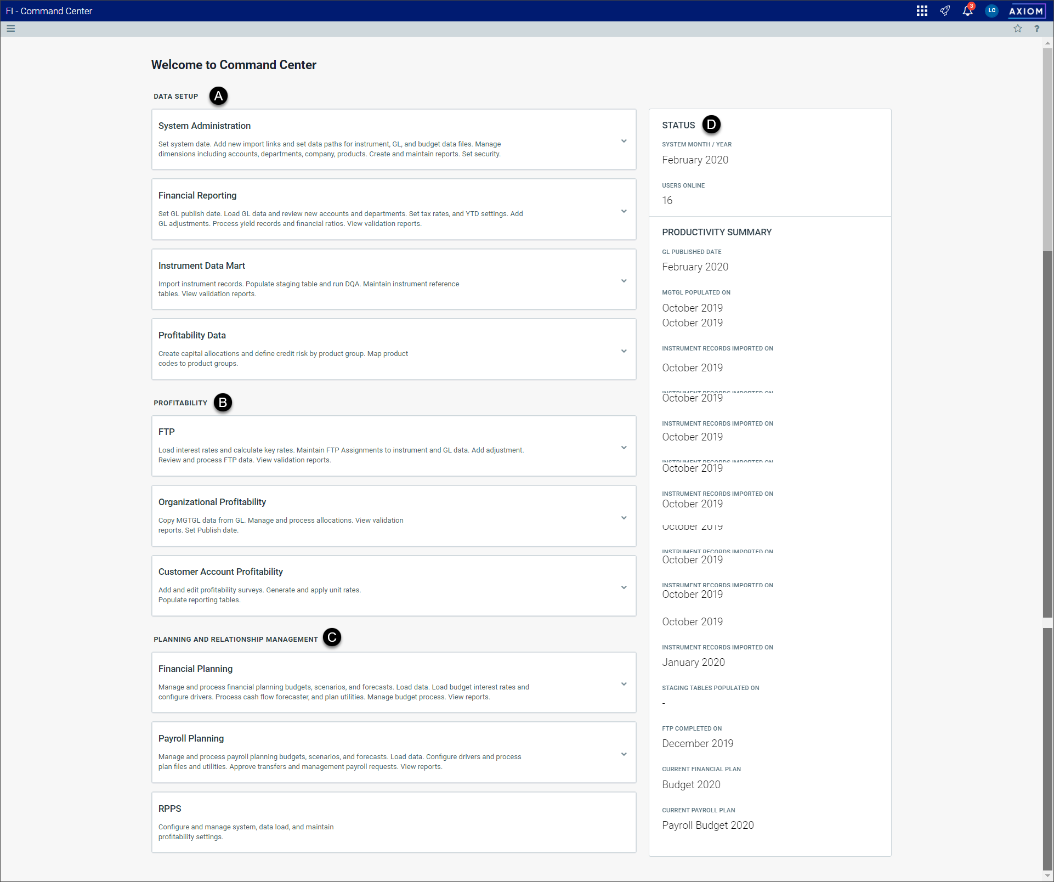
Task: Click the 'Welcome to Command Center' heading
Action: (x=234, y=65)
